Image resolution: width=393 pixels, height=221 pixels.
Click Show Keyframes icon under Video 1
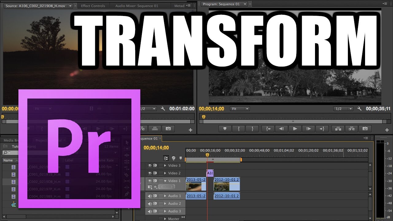pos(156,187)
